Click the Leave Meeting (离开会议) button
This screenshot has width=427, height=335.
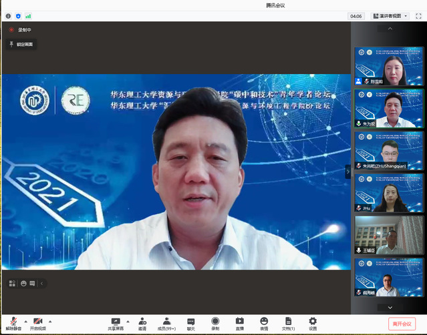point(402,324)
